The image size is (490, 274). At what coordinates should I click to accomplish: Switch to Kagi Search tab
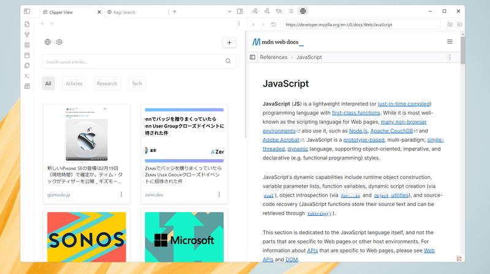pos(124,12)
